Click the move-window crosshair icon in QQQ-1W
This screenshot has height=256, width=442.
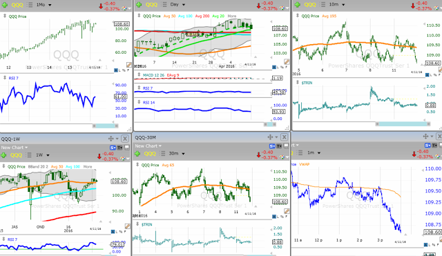tap(110, 138)
